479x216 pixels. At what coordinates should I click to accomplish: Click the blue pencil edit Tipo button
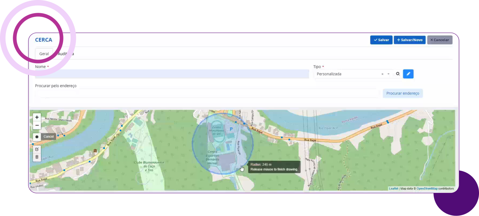coord(408,74)
